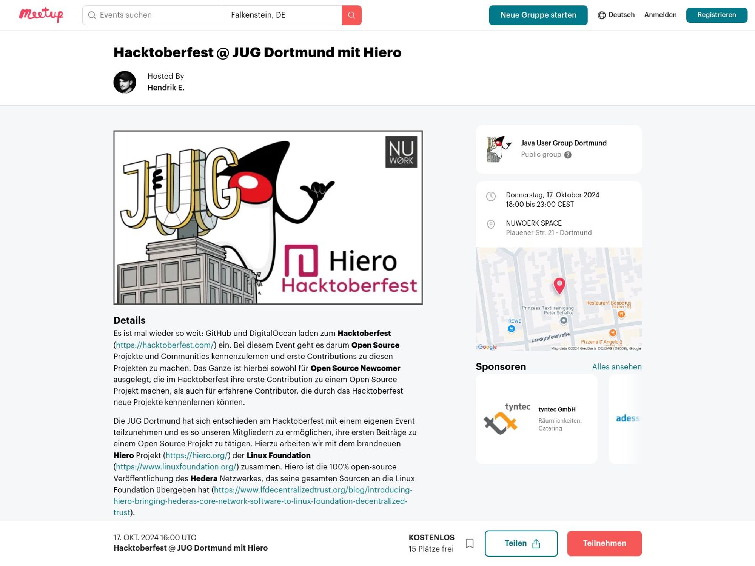Click the Details heading
Image resolution: width=755 pixels, height=566 pixels.
coord(129,320)
